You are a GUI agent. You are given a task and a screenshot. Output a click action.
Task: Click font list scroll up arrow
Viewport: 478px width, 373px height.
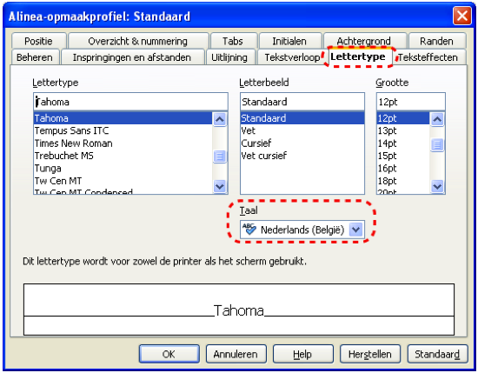pos(220,119)
